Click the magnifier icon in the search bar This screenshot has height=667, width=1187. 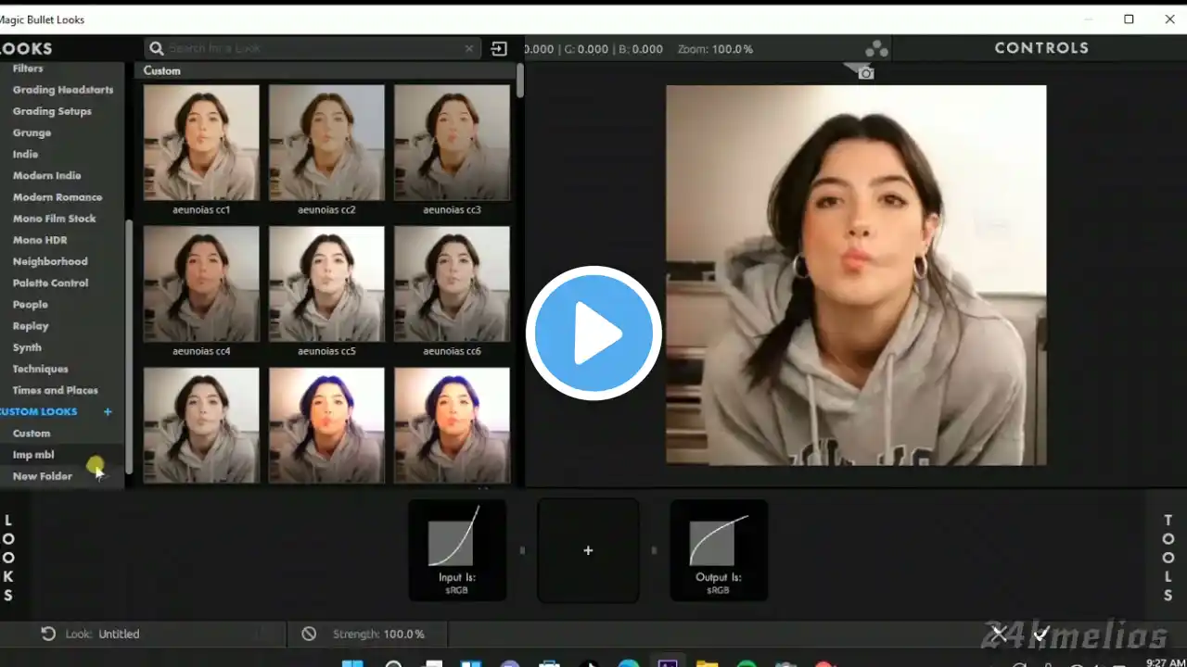tap(156, 48)
